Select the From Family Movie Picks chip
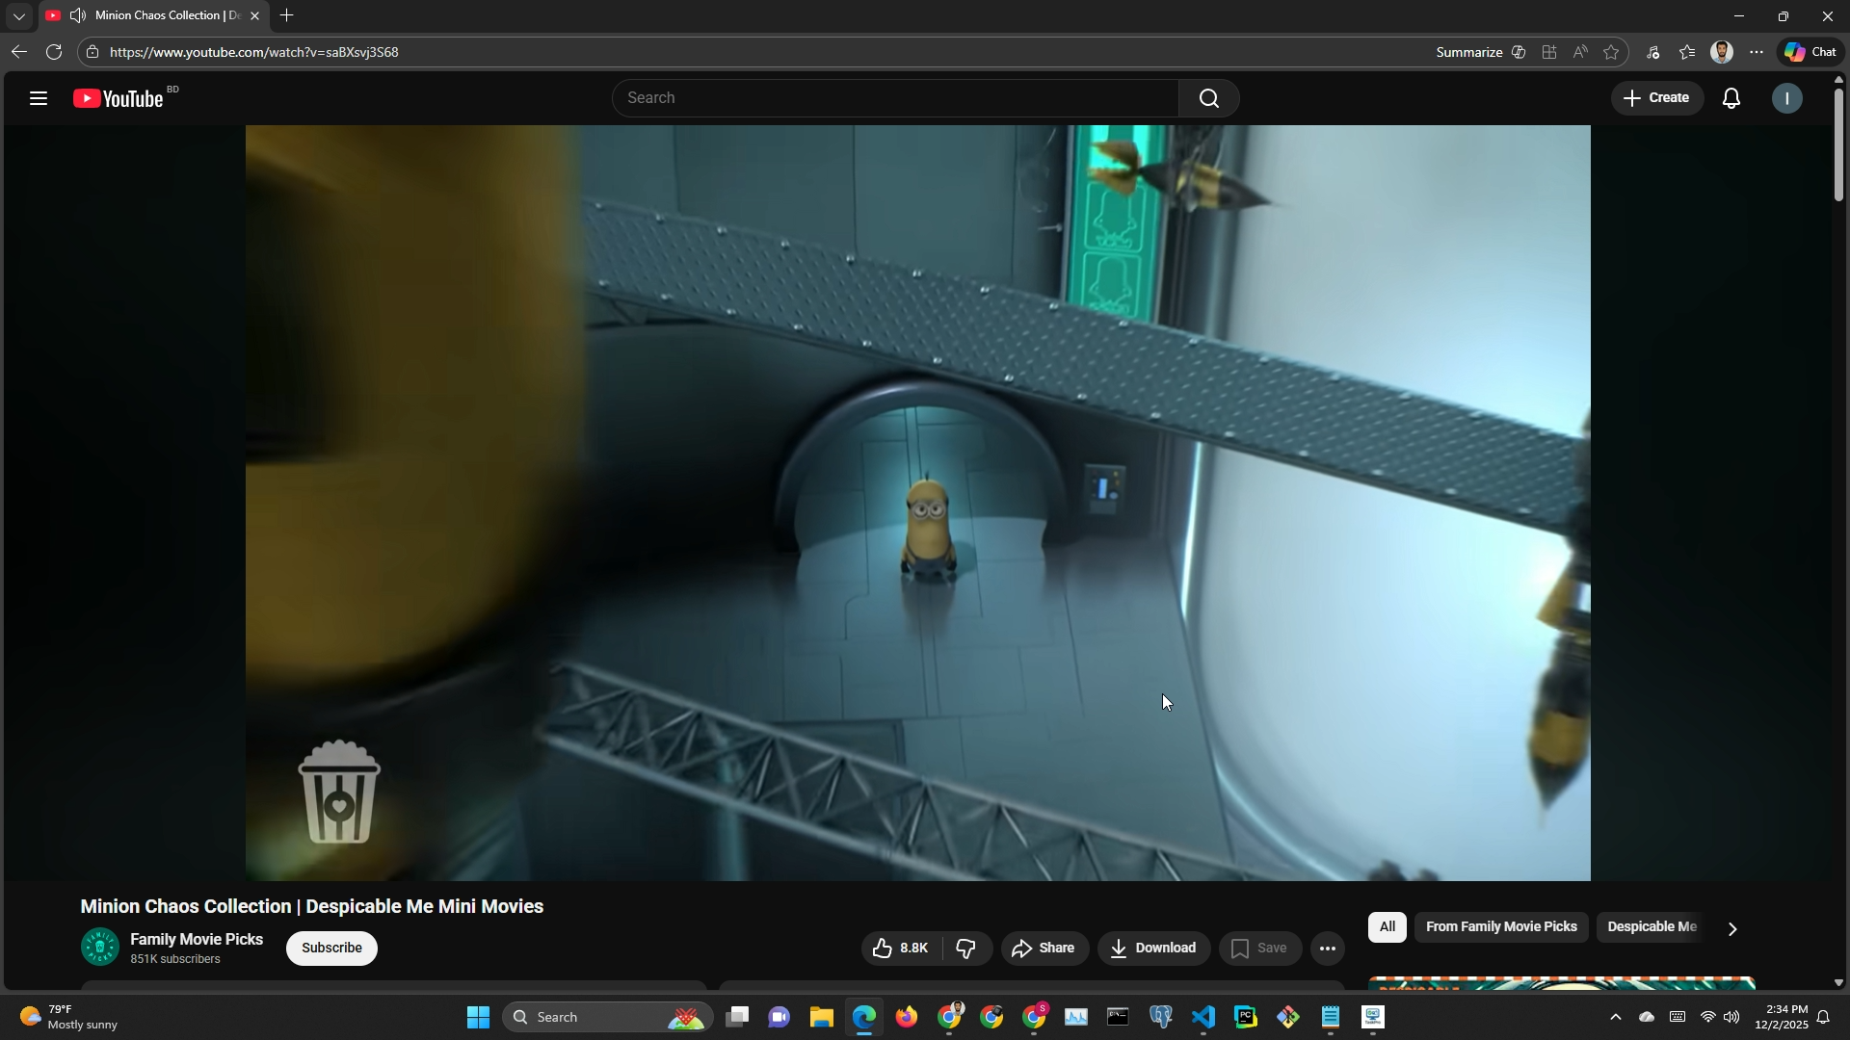The height and width of the screenshot is (1040, 1850). (1500, 927)
